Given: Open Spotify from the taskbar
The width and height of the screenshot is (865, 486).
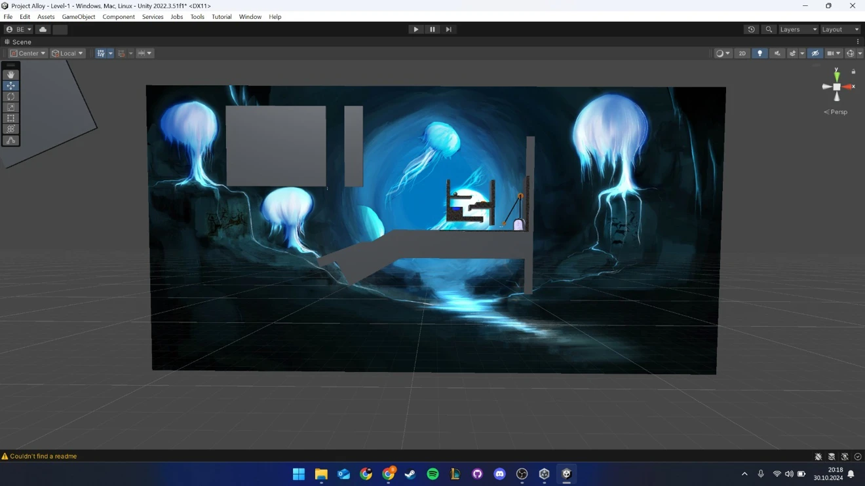Looking at the screenshot, I should 432,474.
